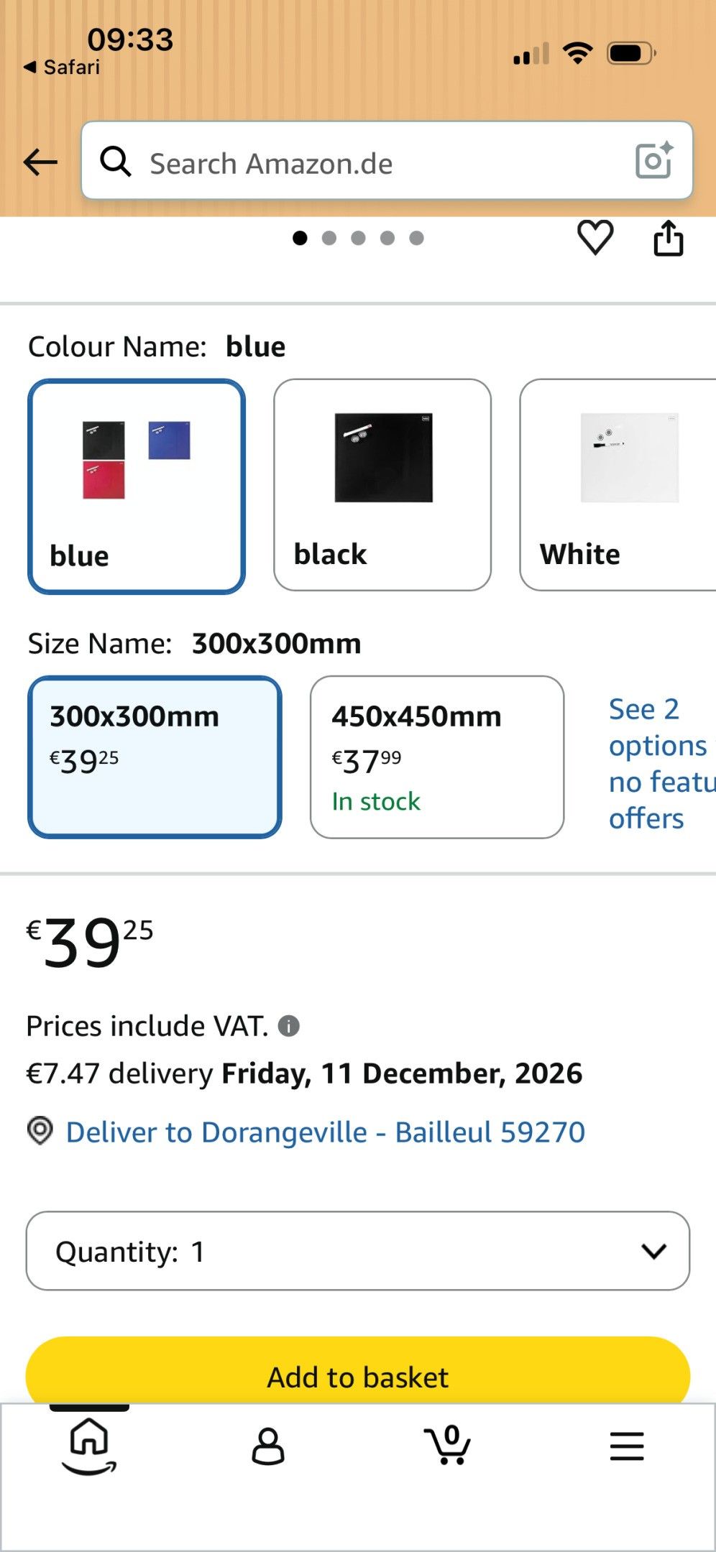Tap VAT info circle icon
The width and height of the screenshot is (716, 1552).
(x=289, y=1025)
